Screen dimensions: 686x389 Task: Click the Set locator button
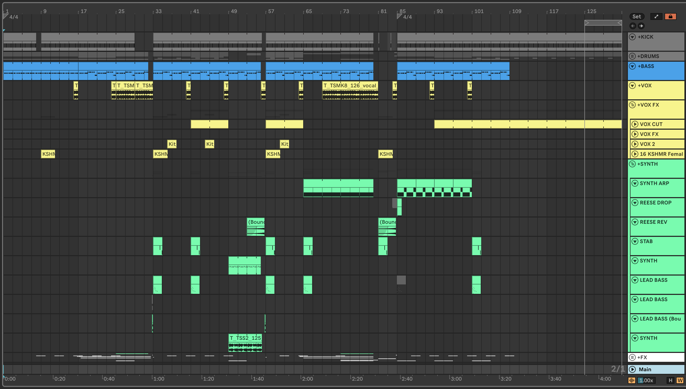(637, 16)
